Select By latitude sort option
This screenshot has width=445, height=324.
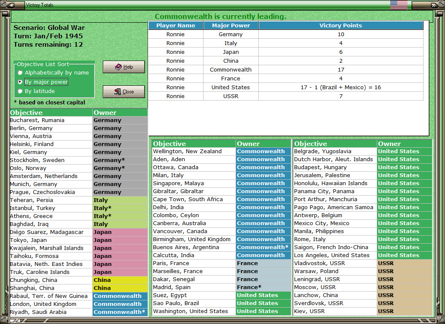pos(36,91)
